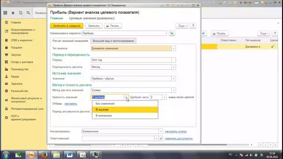Select В тысячах option
The image size is (283, 159).
pyautogui.click(x=125, y=110)
